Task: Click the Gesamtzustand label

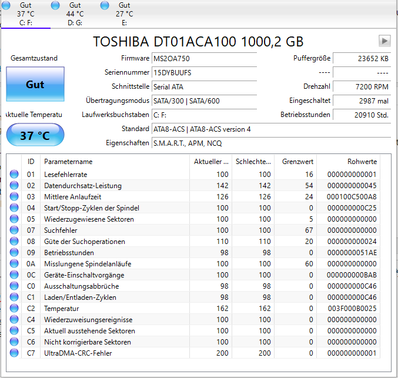Action: (x=34, y=58)
